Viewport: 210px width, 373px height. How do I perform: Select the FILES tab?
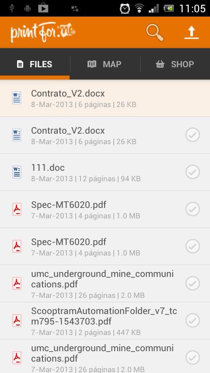[35, 64]
